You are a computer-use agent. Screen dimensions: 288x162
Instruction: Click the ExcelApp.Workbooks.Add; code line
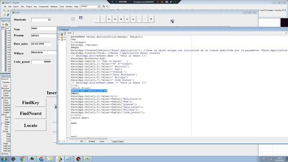pos(88,58)
